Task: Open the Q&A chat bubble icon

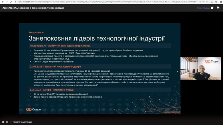Action: pyautogui.click(x=218, y=8)
